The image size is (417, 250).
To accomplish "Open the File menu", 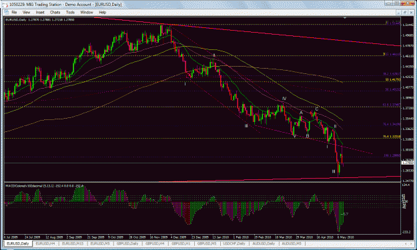I will (x=14, y=12).
